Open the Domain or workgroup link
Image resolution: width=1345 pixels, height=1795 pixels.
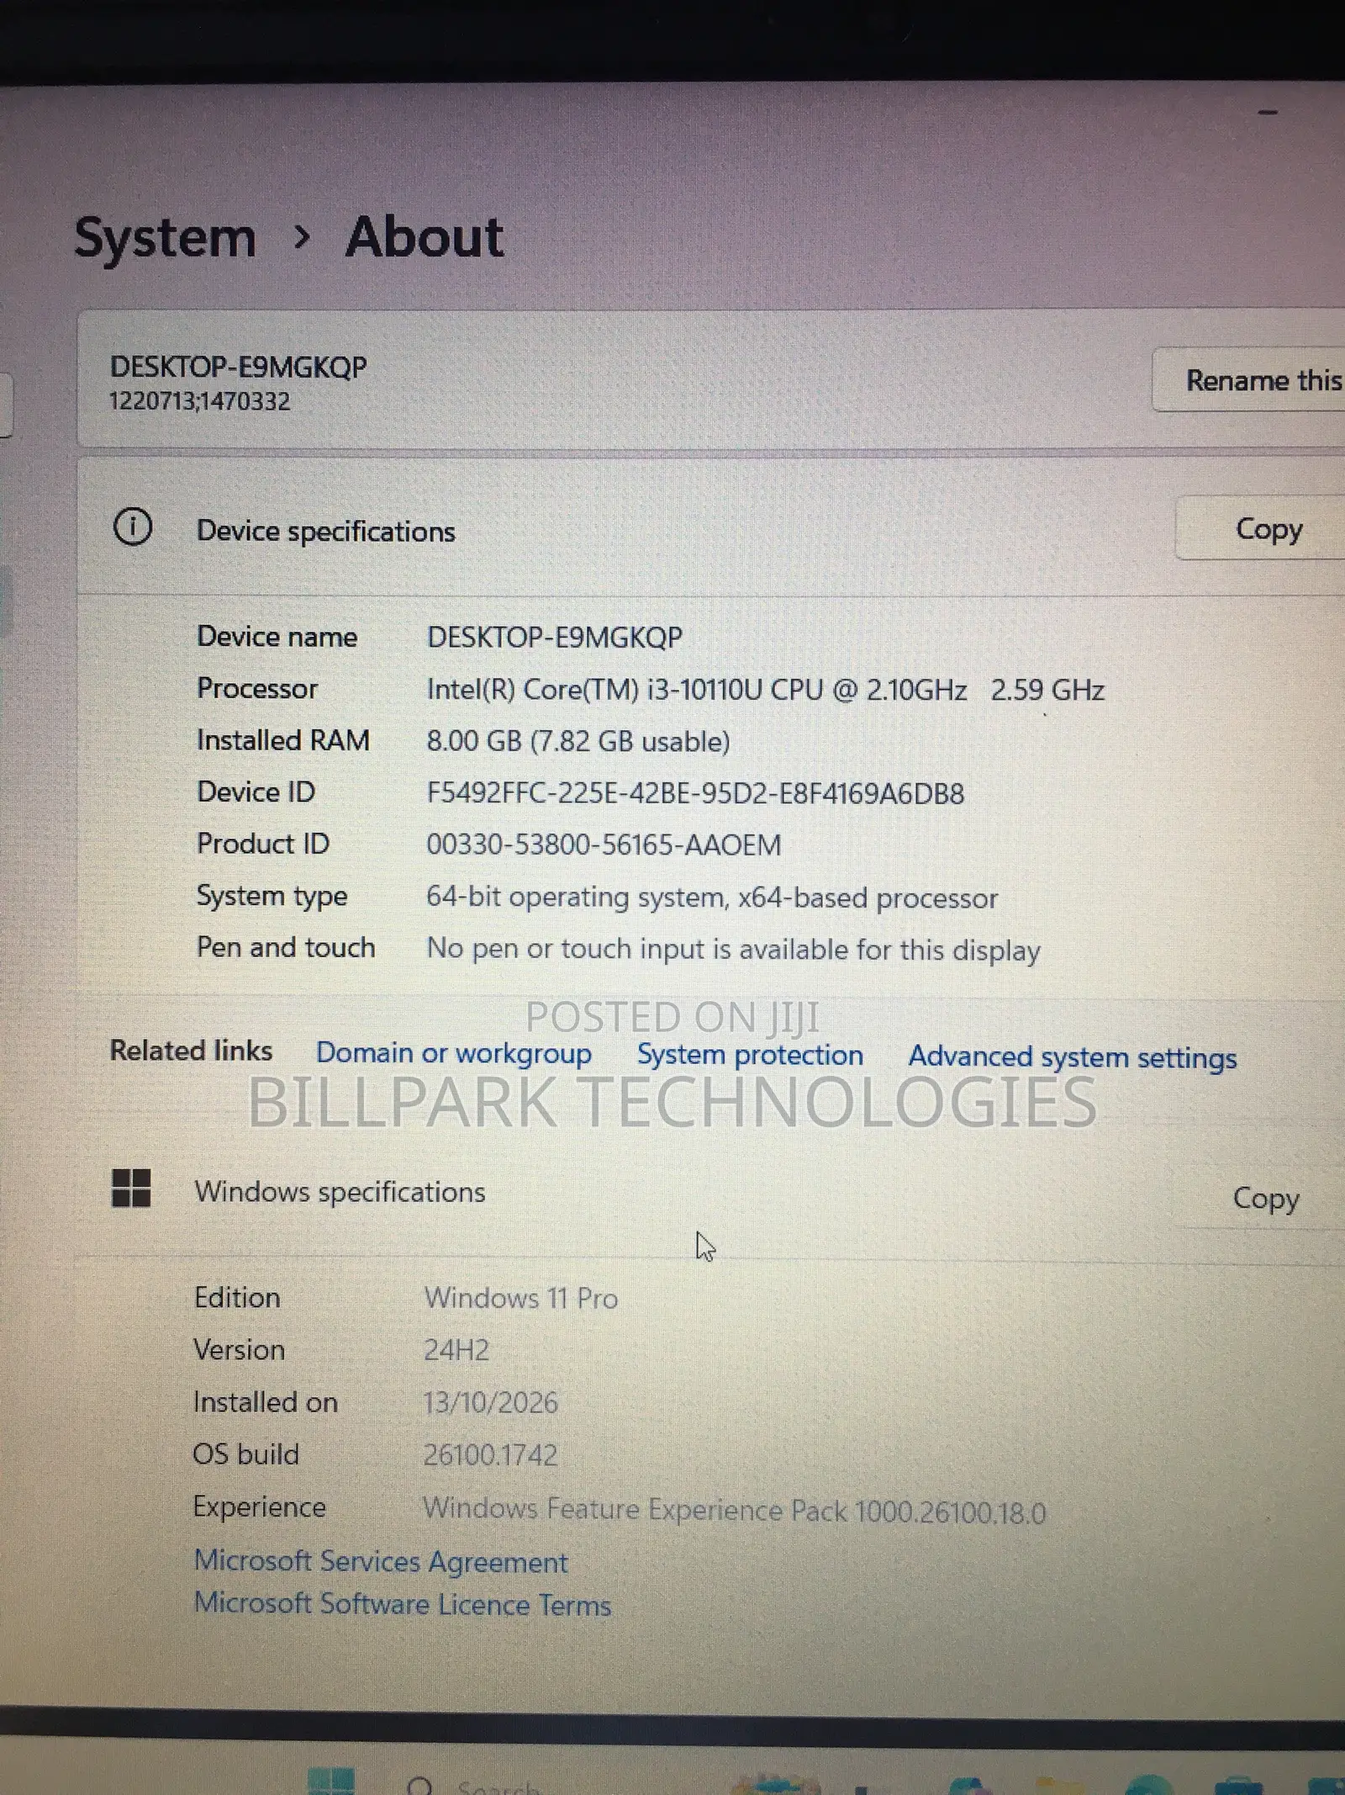tap(454, 1054)
